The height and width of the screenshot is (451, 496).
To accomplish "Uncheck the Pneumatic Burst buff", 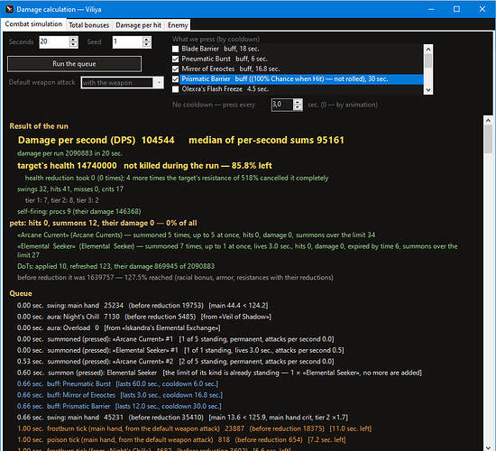I will click(175, 59).
